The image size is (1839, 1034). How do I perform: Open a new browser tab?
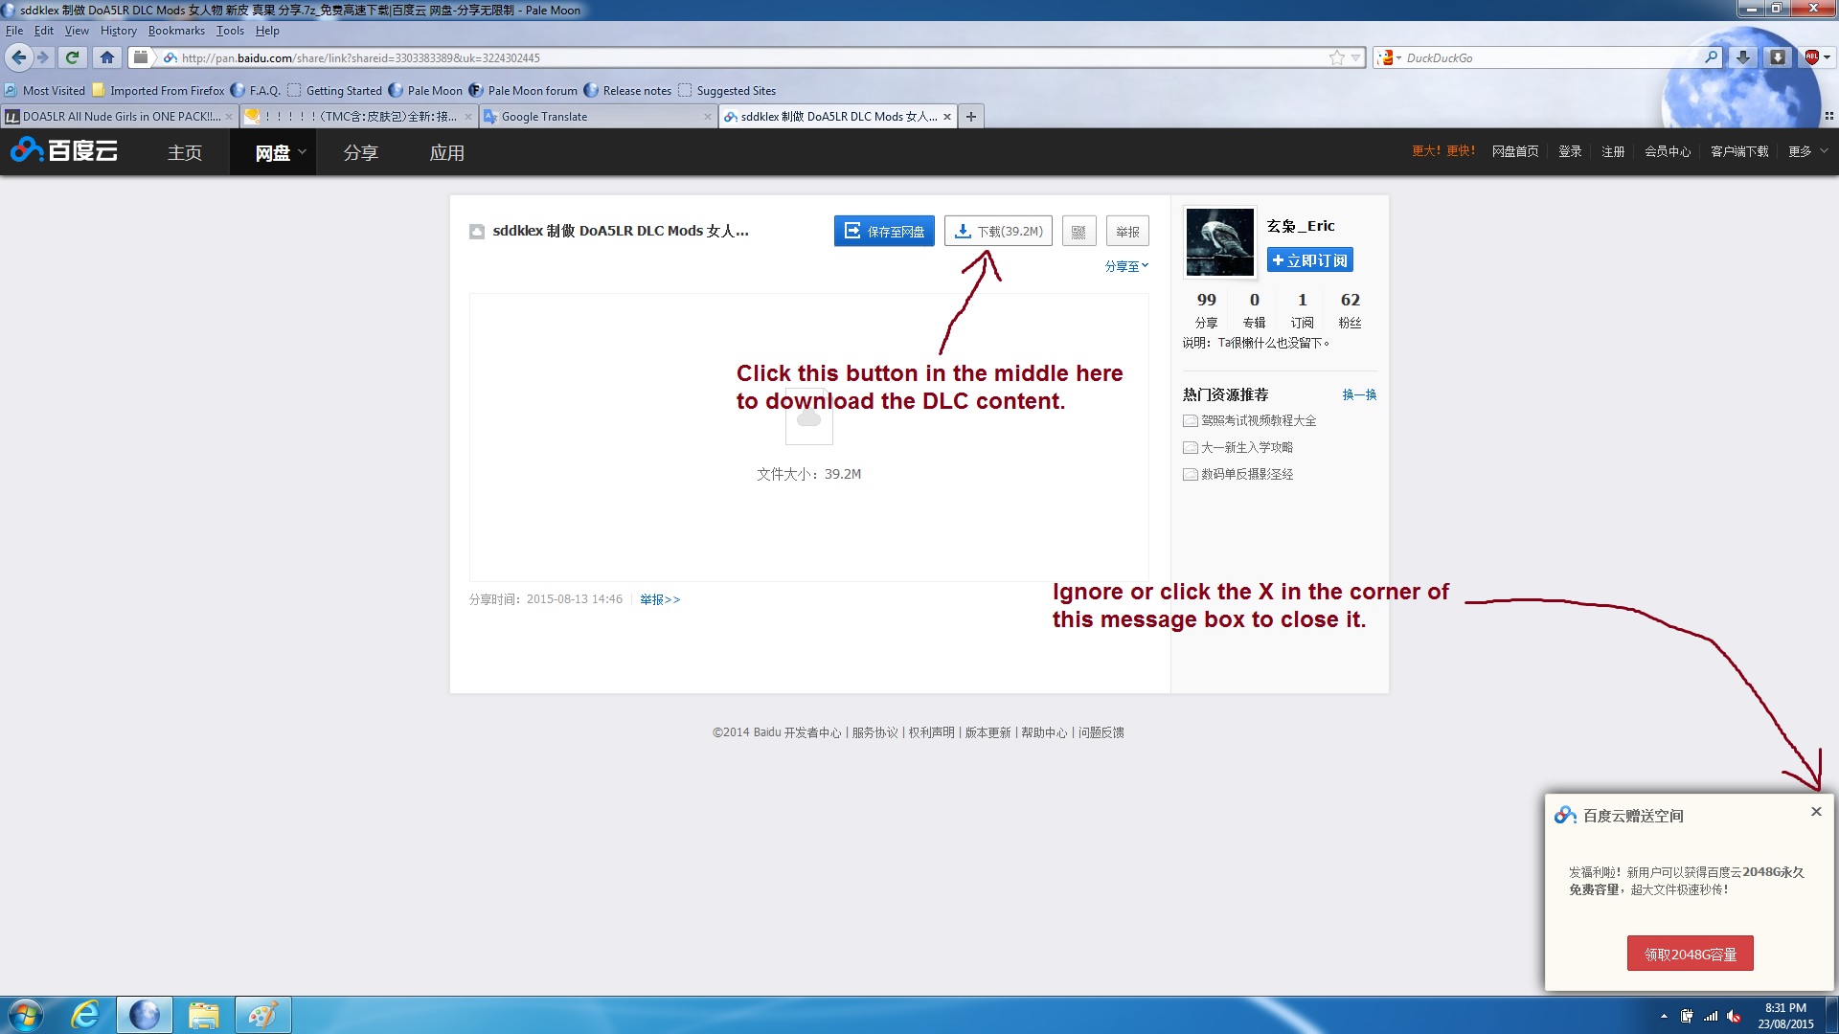pos(971,117)
